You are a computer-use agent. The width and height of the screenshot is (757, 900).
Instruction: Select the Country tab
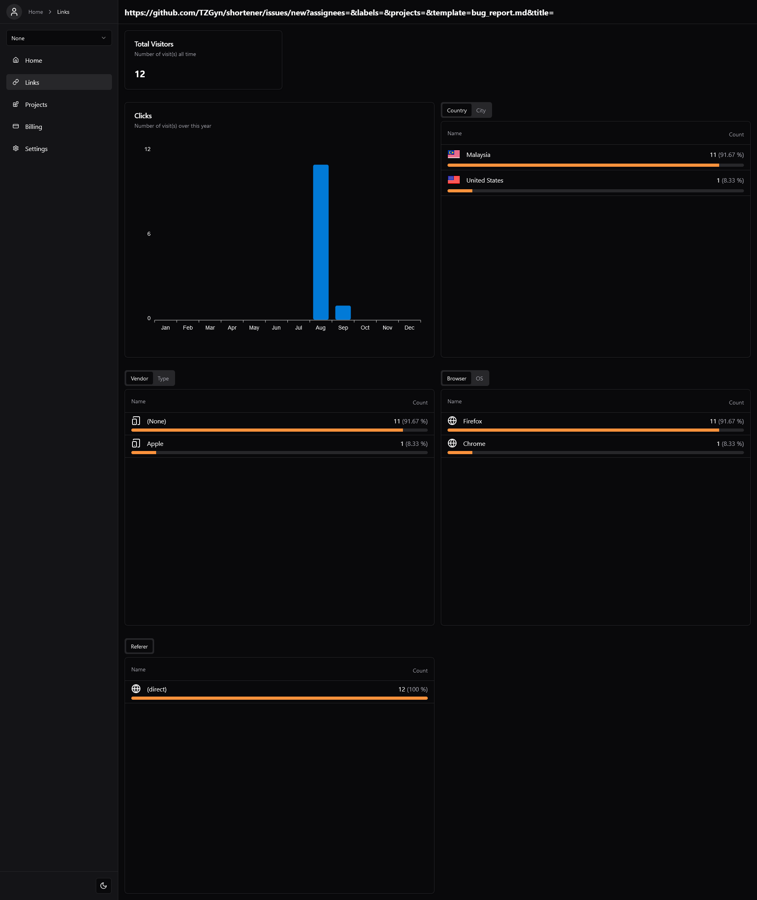tap(457, 110)
